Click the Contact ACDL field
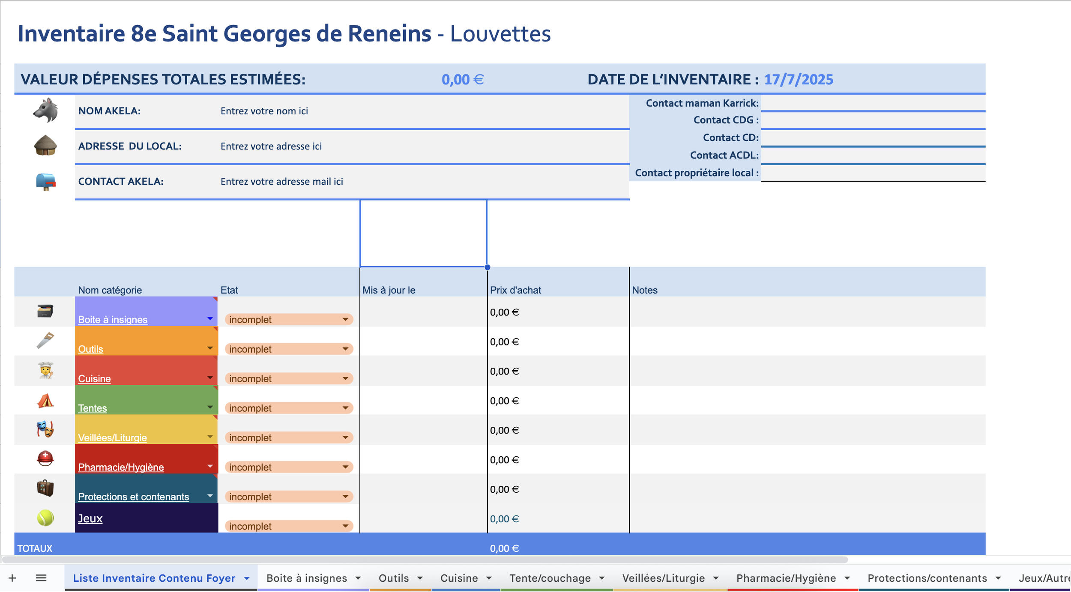The image size is (1071, 592). click(873, 155)
